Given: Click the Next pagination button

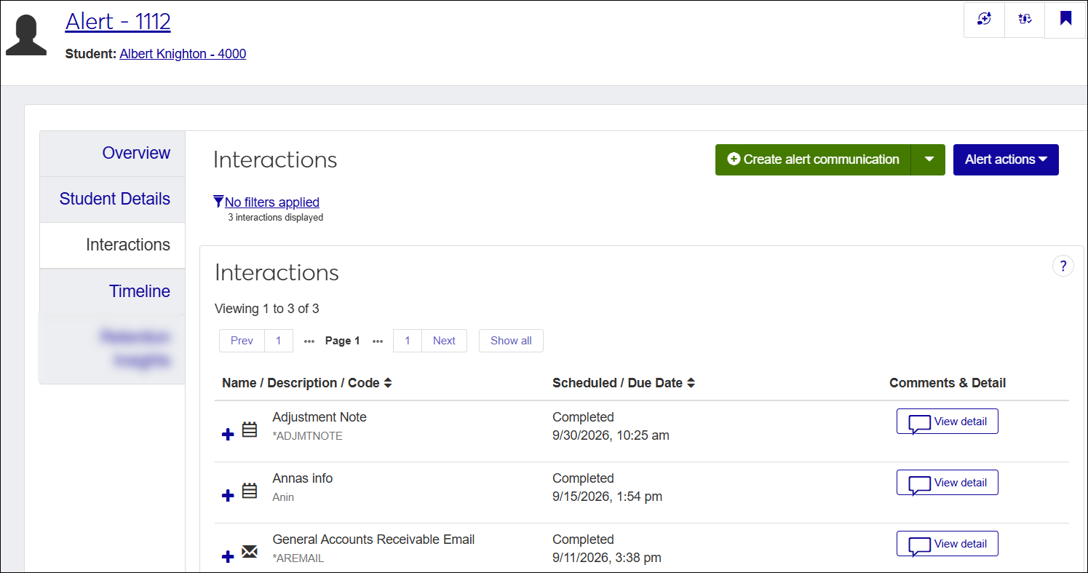Looking at the screenshot, I should (x=444, y=341).
